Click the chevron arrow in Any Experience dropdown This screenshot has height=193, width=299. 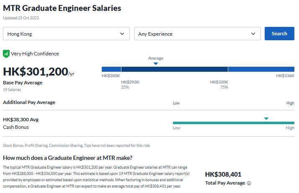[253, 34]
